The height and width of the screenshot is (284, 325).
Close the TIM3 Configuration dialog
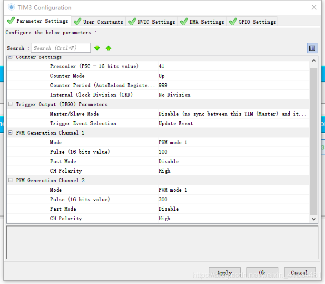point(314,7)
